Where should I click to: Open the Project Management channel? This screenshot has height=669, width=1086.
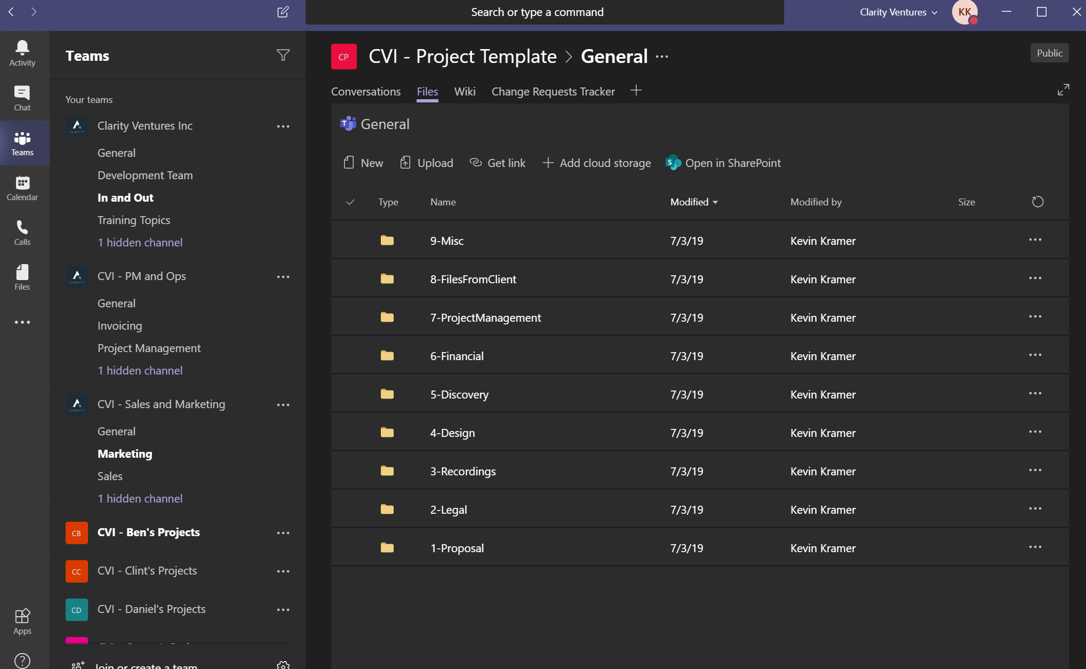click(149, 348)
